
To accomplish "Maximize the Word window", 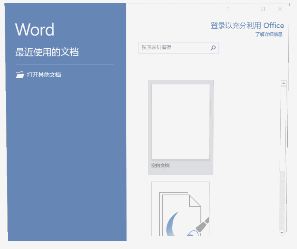I will 263,9.
